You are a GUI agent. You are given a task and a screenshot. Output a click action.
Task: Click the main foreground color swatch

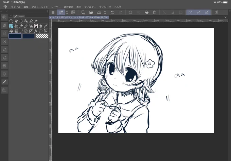[15, 36]
